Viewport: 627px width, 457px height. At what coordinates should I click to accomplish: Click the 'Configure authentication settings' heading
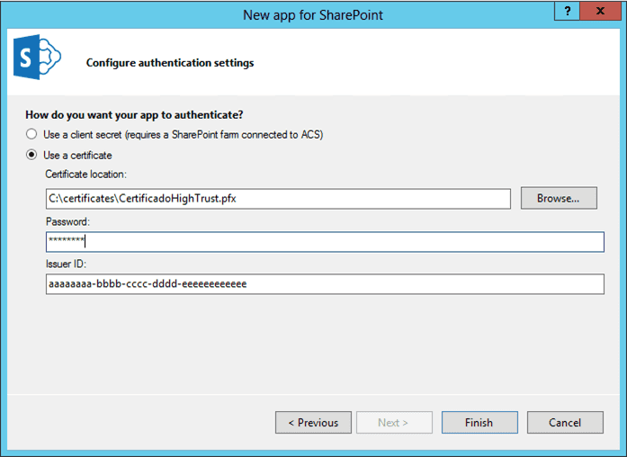tap(170, 63)
